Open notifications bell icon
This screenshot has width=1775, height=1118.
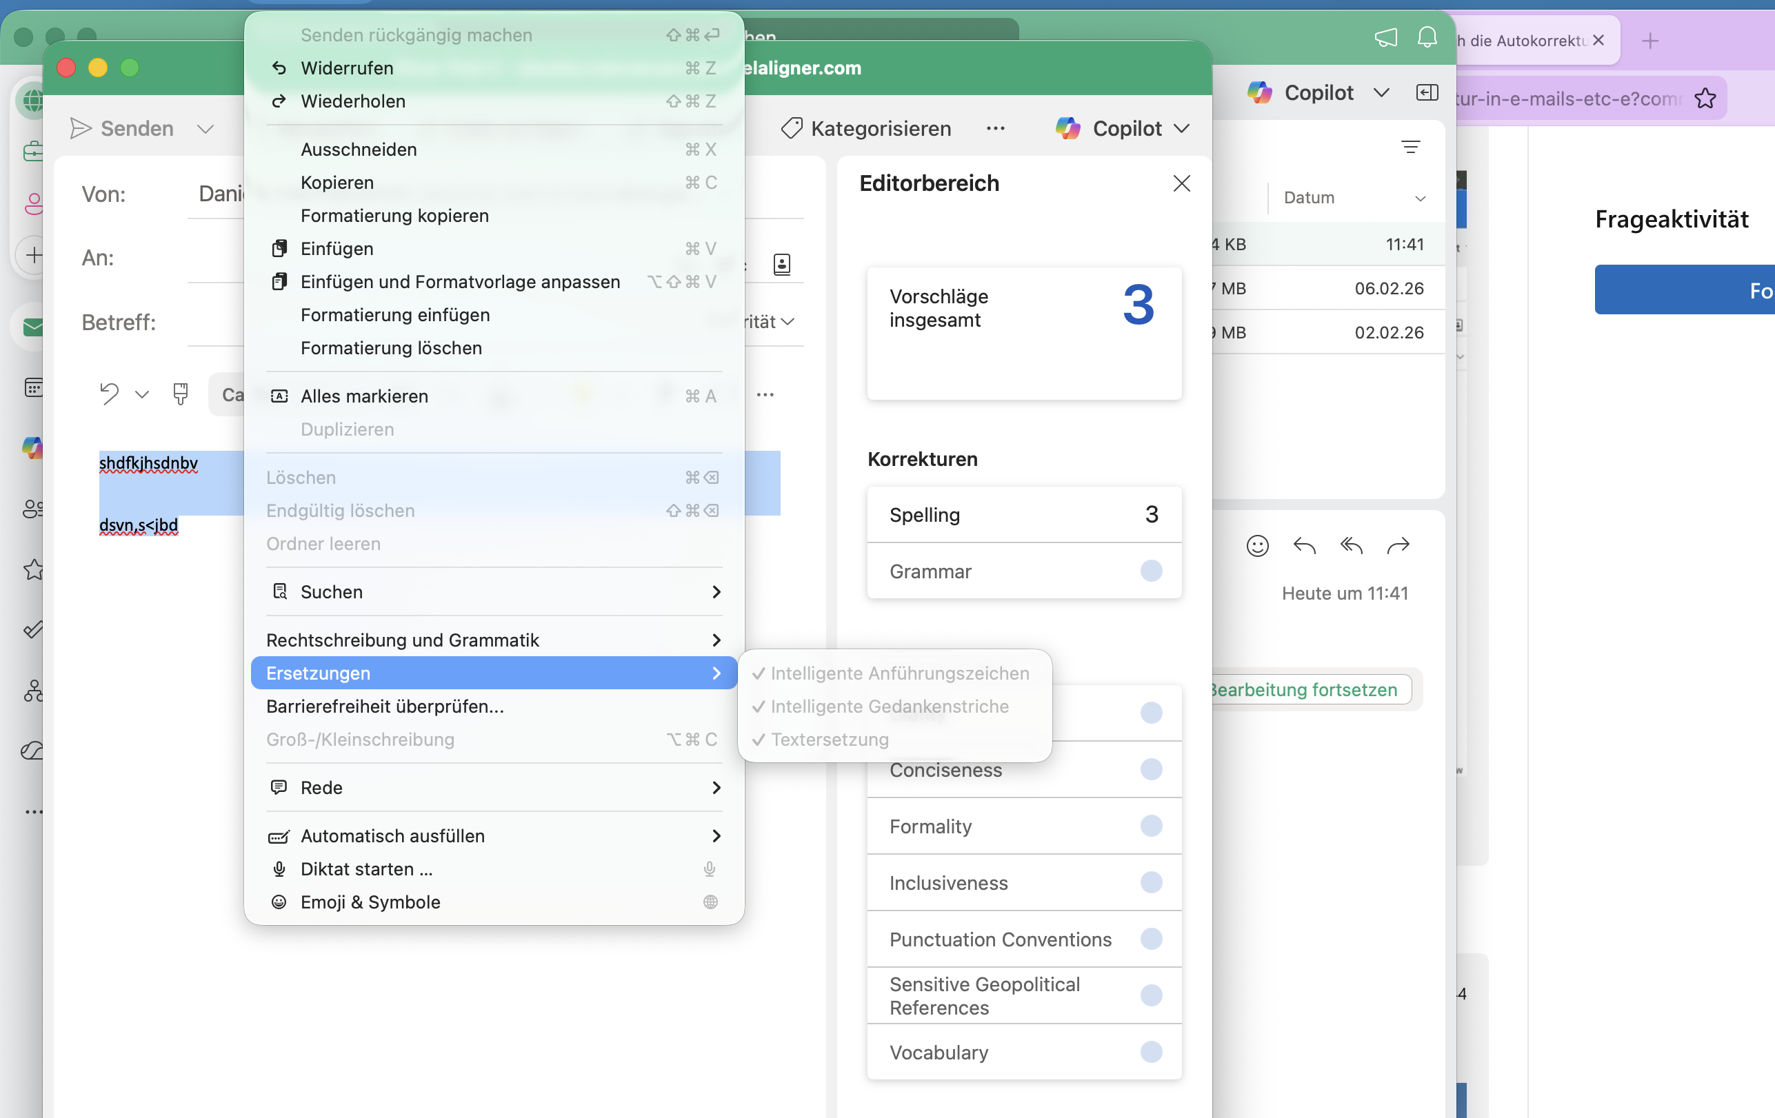point(1427,38)
